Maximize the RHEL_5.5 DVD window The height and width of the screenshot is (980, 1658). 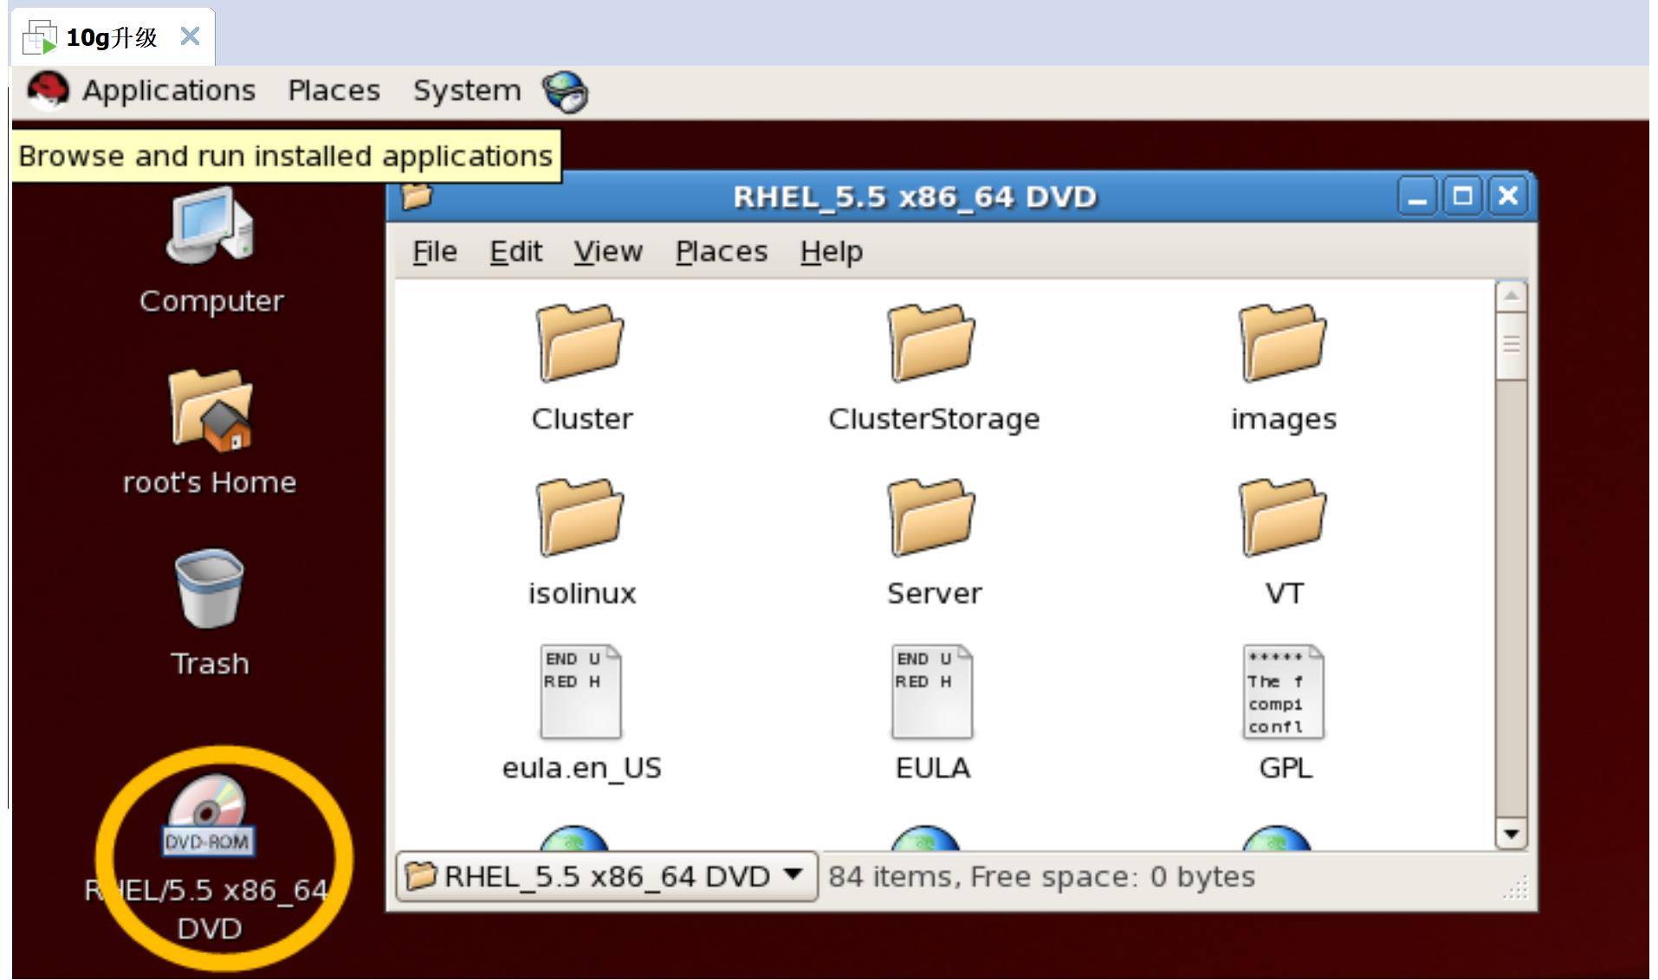(1462, 197)
